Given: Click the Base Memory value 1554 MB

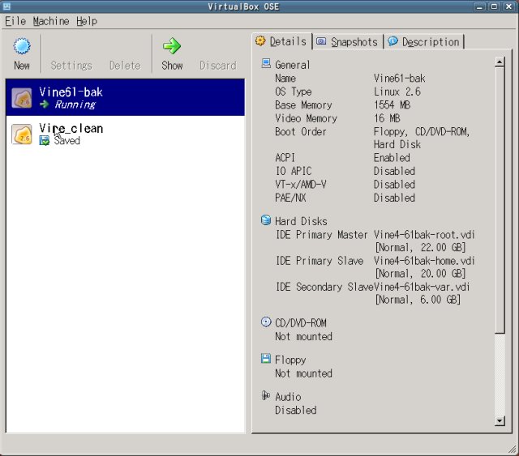Looking at the screenshot, I should coord(392,104).
